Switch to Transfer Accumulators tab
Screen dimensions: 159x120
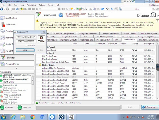[x=148, y=40]
